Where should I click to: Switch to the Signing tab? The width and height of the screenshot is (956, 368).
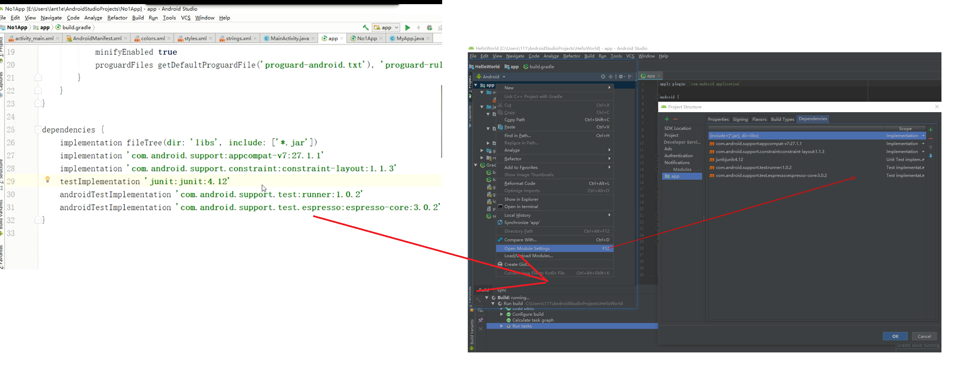point(740,119)
